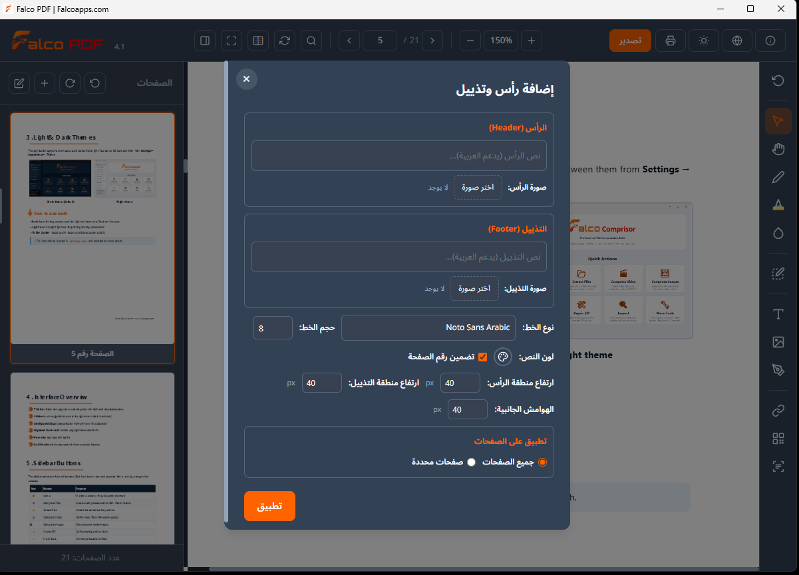Click side margins field

tap(468, 409)
